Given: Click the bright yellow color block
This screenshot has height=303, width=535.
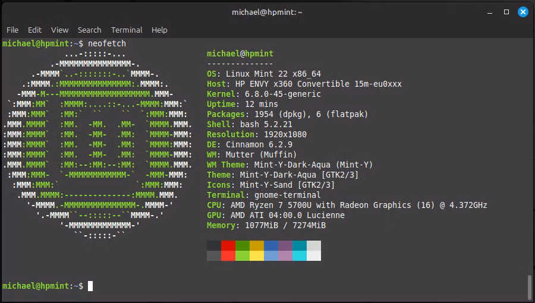Looking at the screenshot, I should tap(257, 255).
